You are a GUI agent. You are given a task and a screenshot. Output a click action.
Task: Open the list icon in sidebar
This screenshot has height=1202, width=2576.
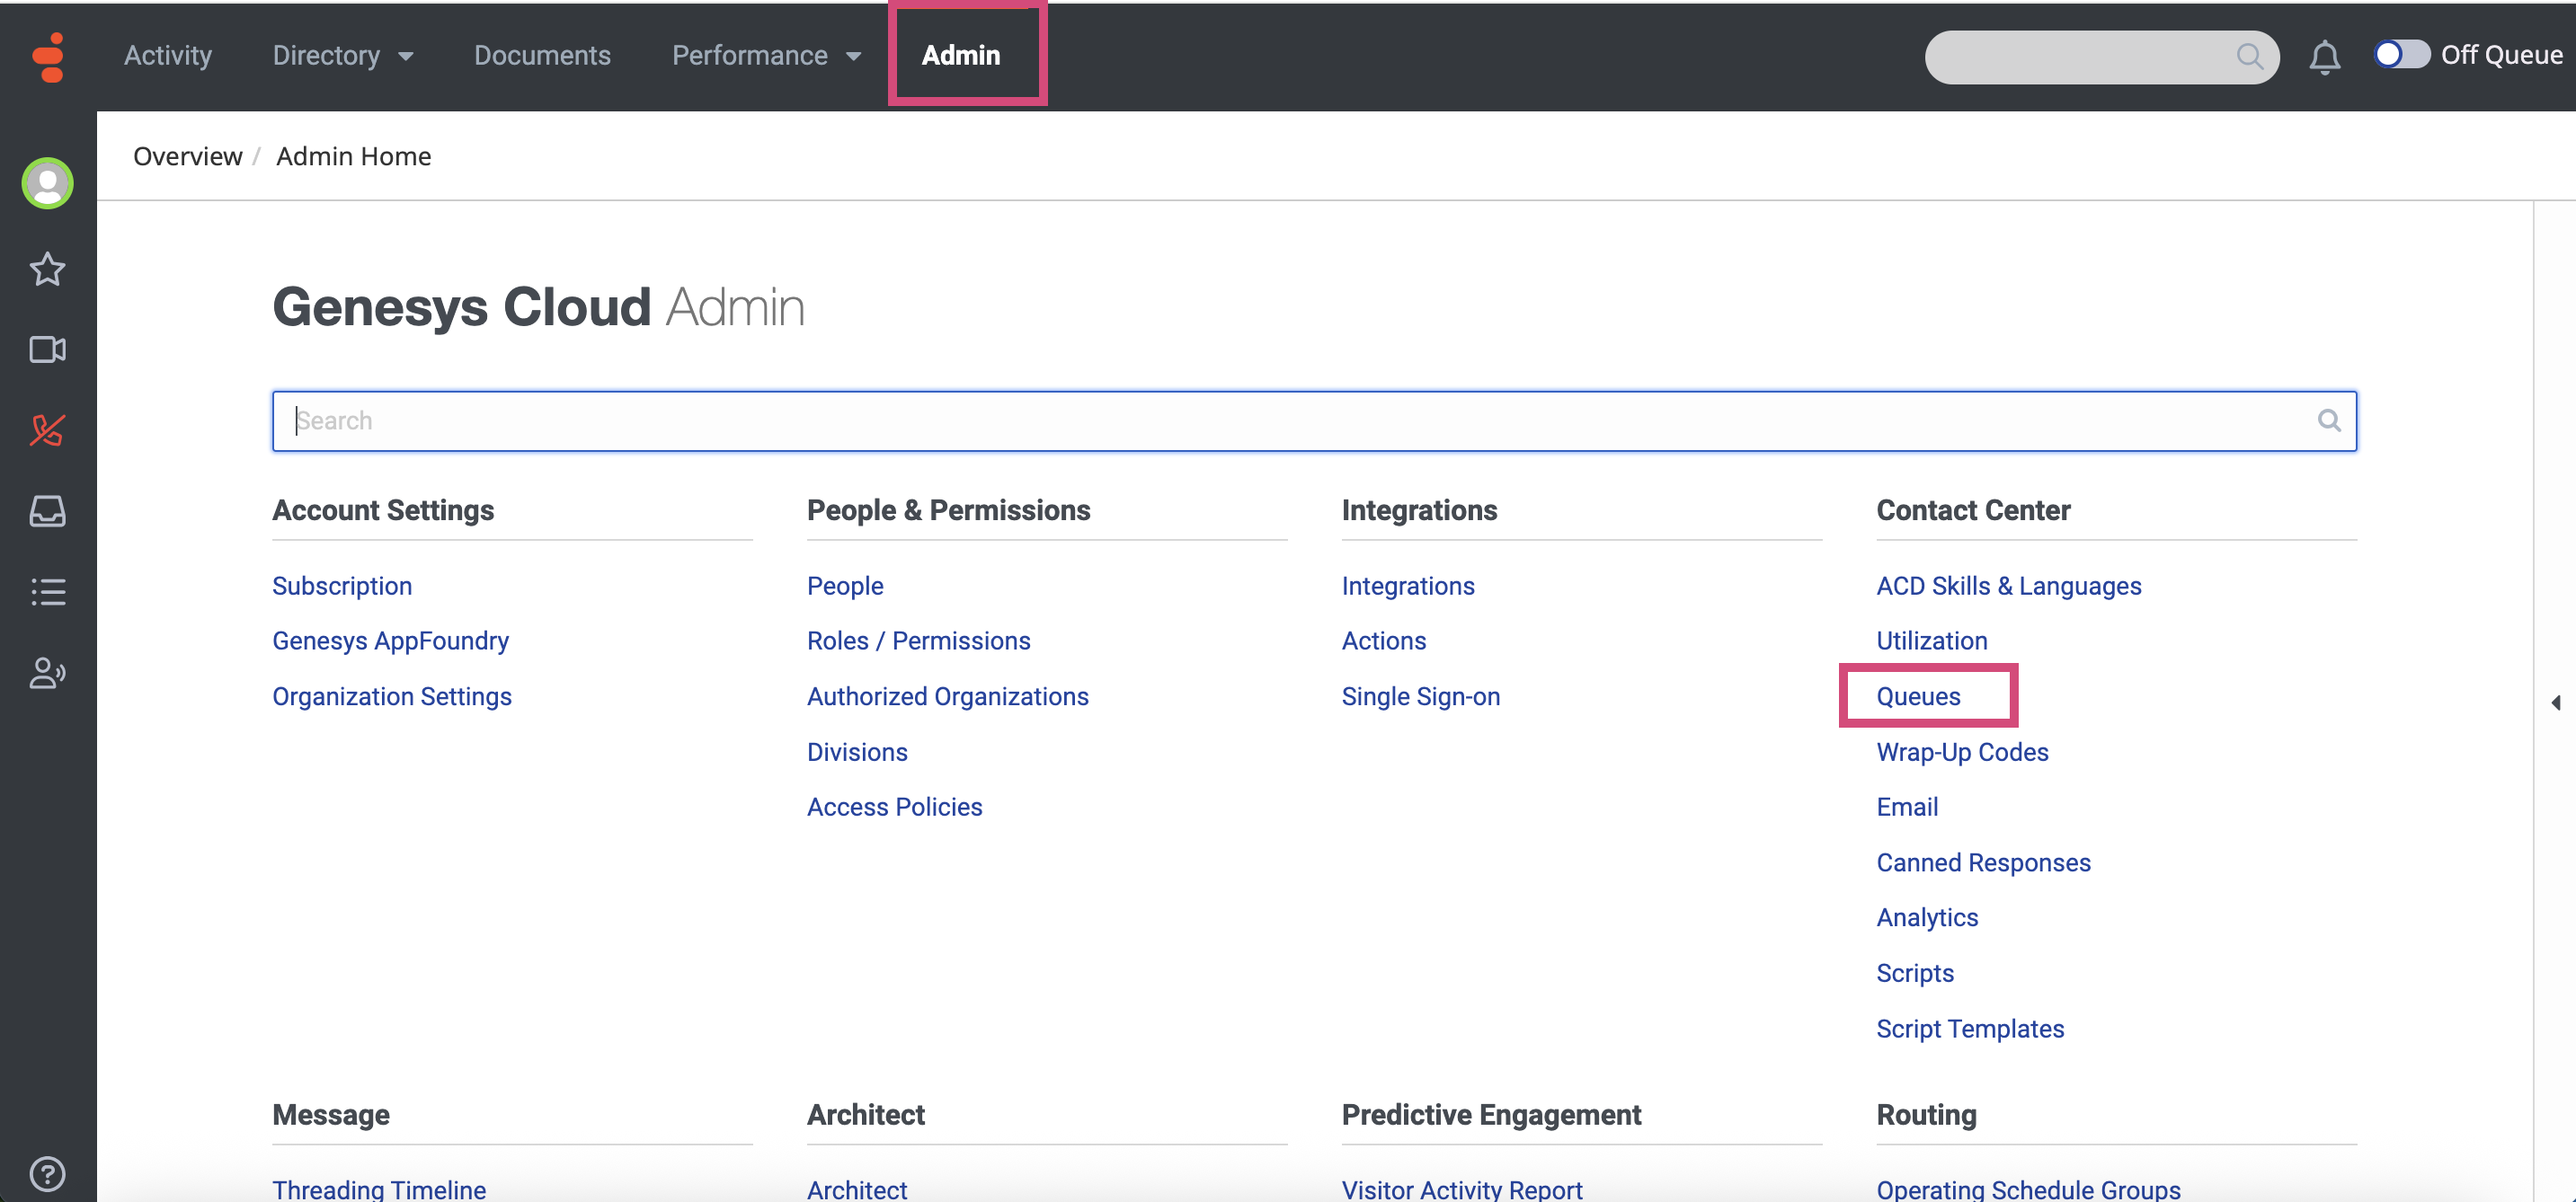48,591
